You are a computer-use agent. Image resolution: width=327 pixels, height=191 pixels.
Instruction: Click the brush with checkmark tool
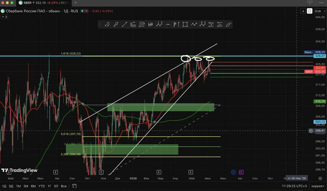tap(229, 24)
